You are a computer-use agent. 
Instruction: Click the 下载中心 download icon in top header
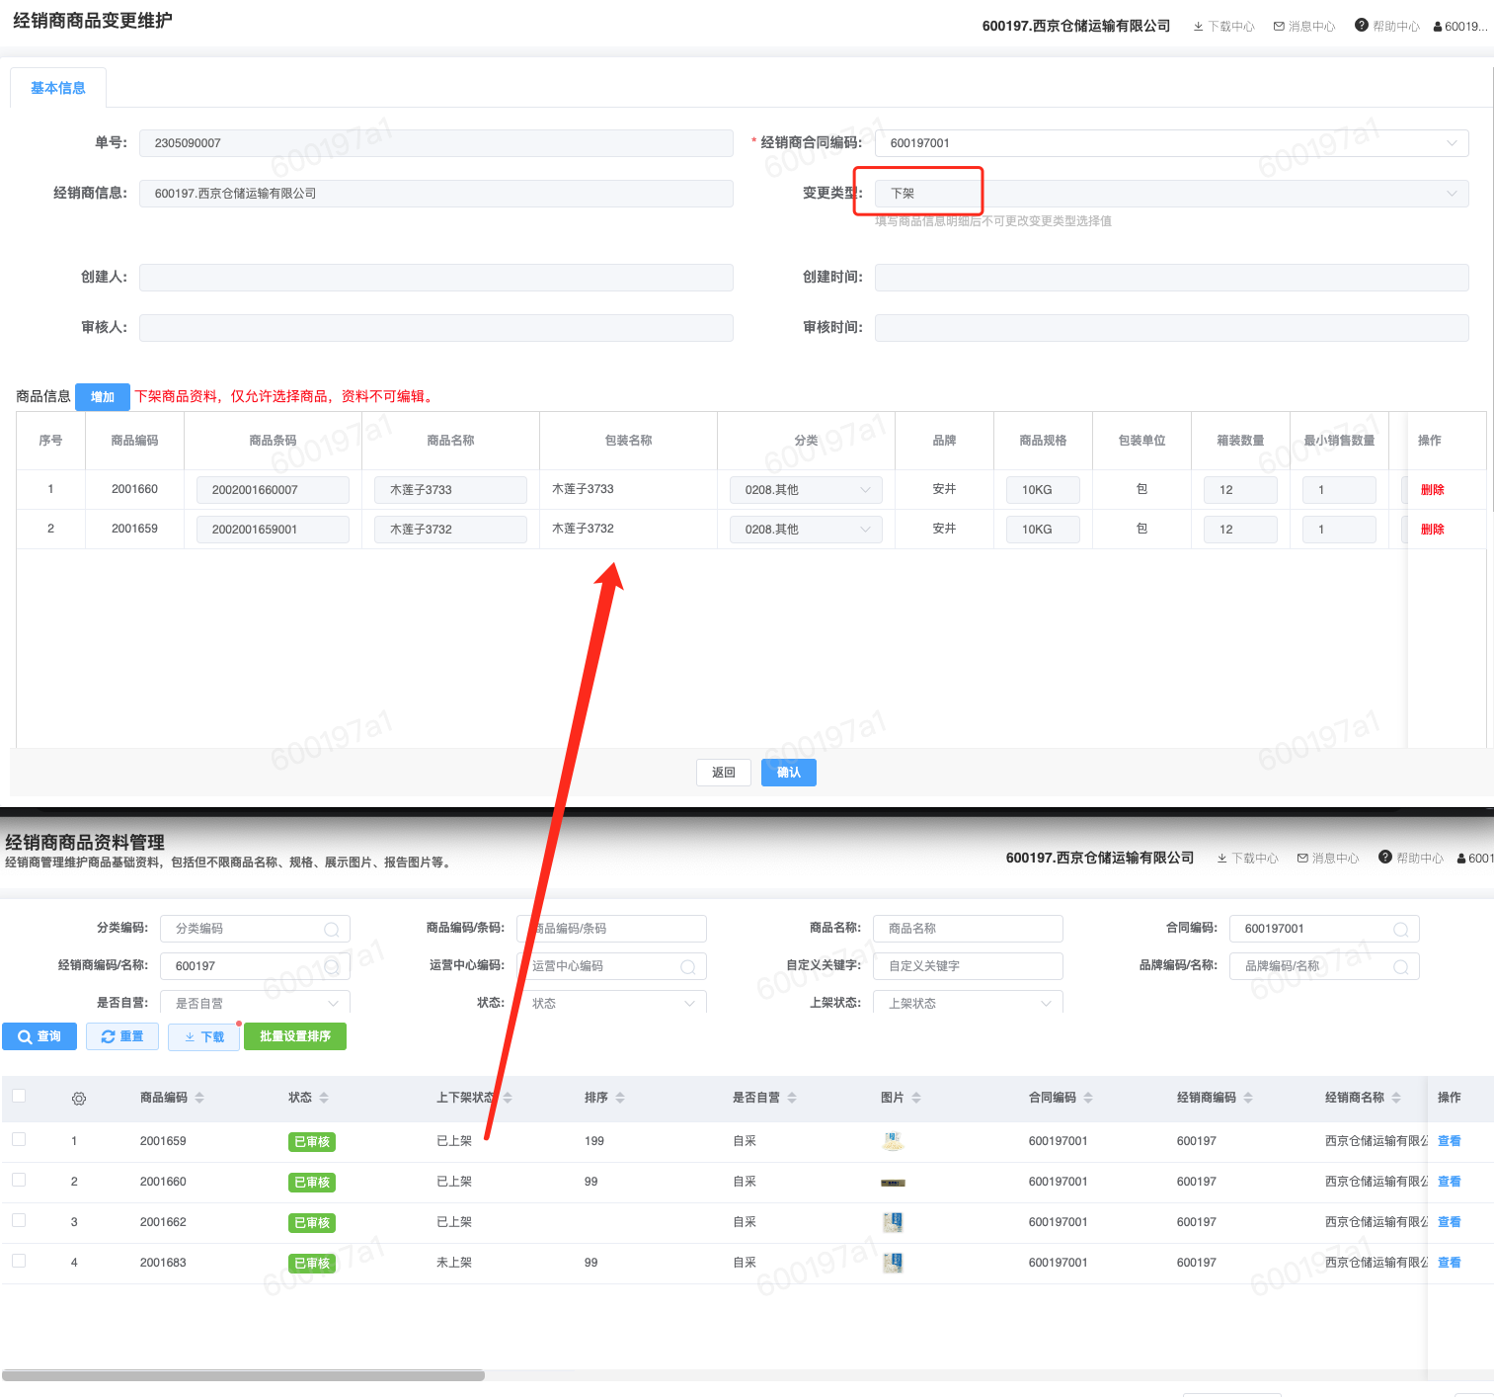point(1198,27)
